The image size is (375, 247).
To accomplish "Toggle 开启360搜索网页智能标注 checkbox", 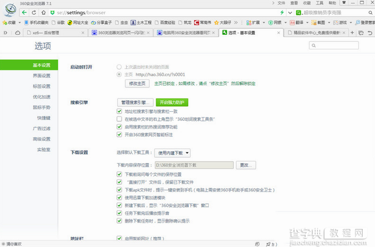I will point(119,134).
